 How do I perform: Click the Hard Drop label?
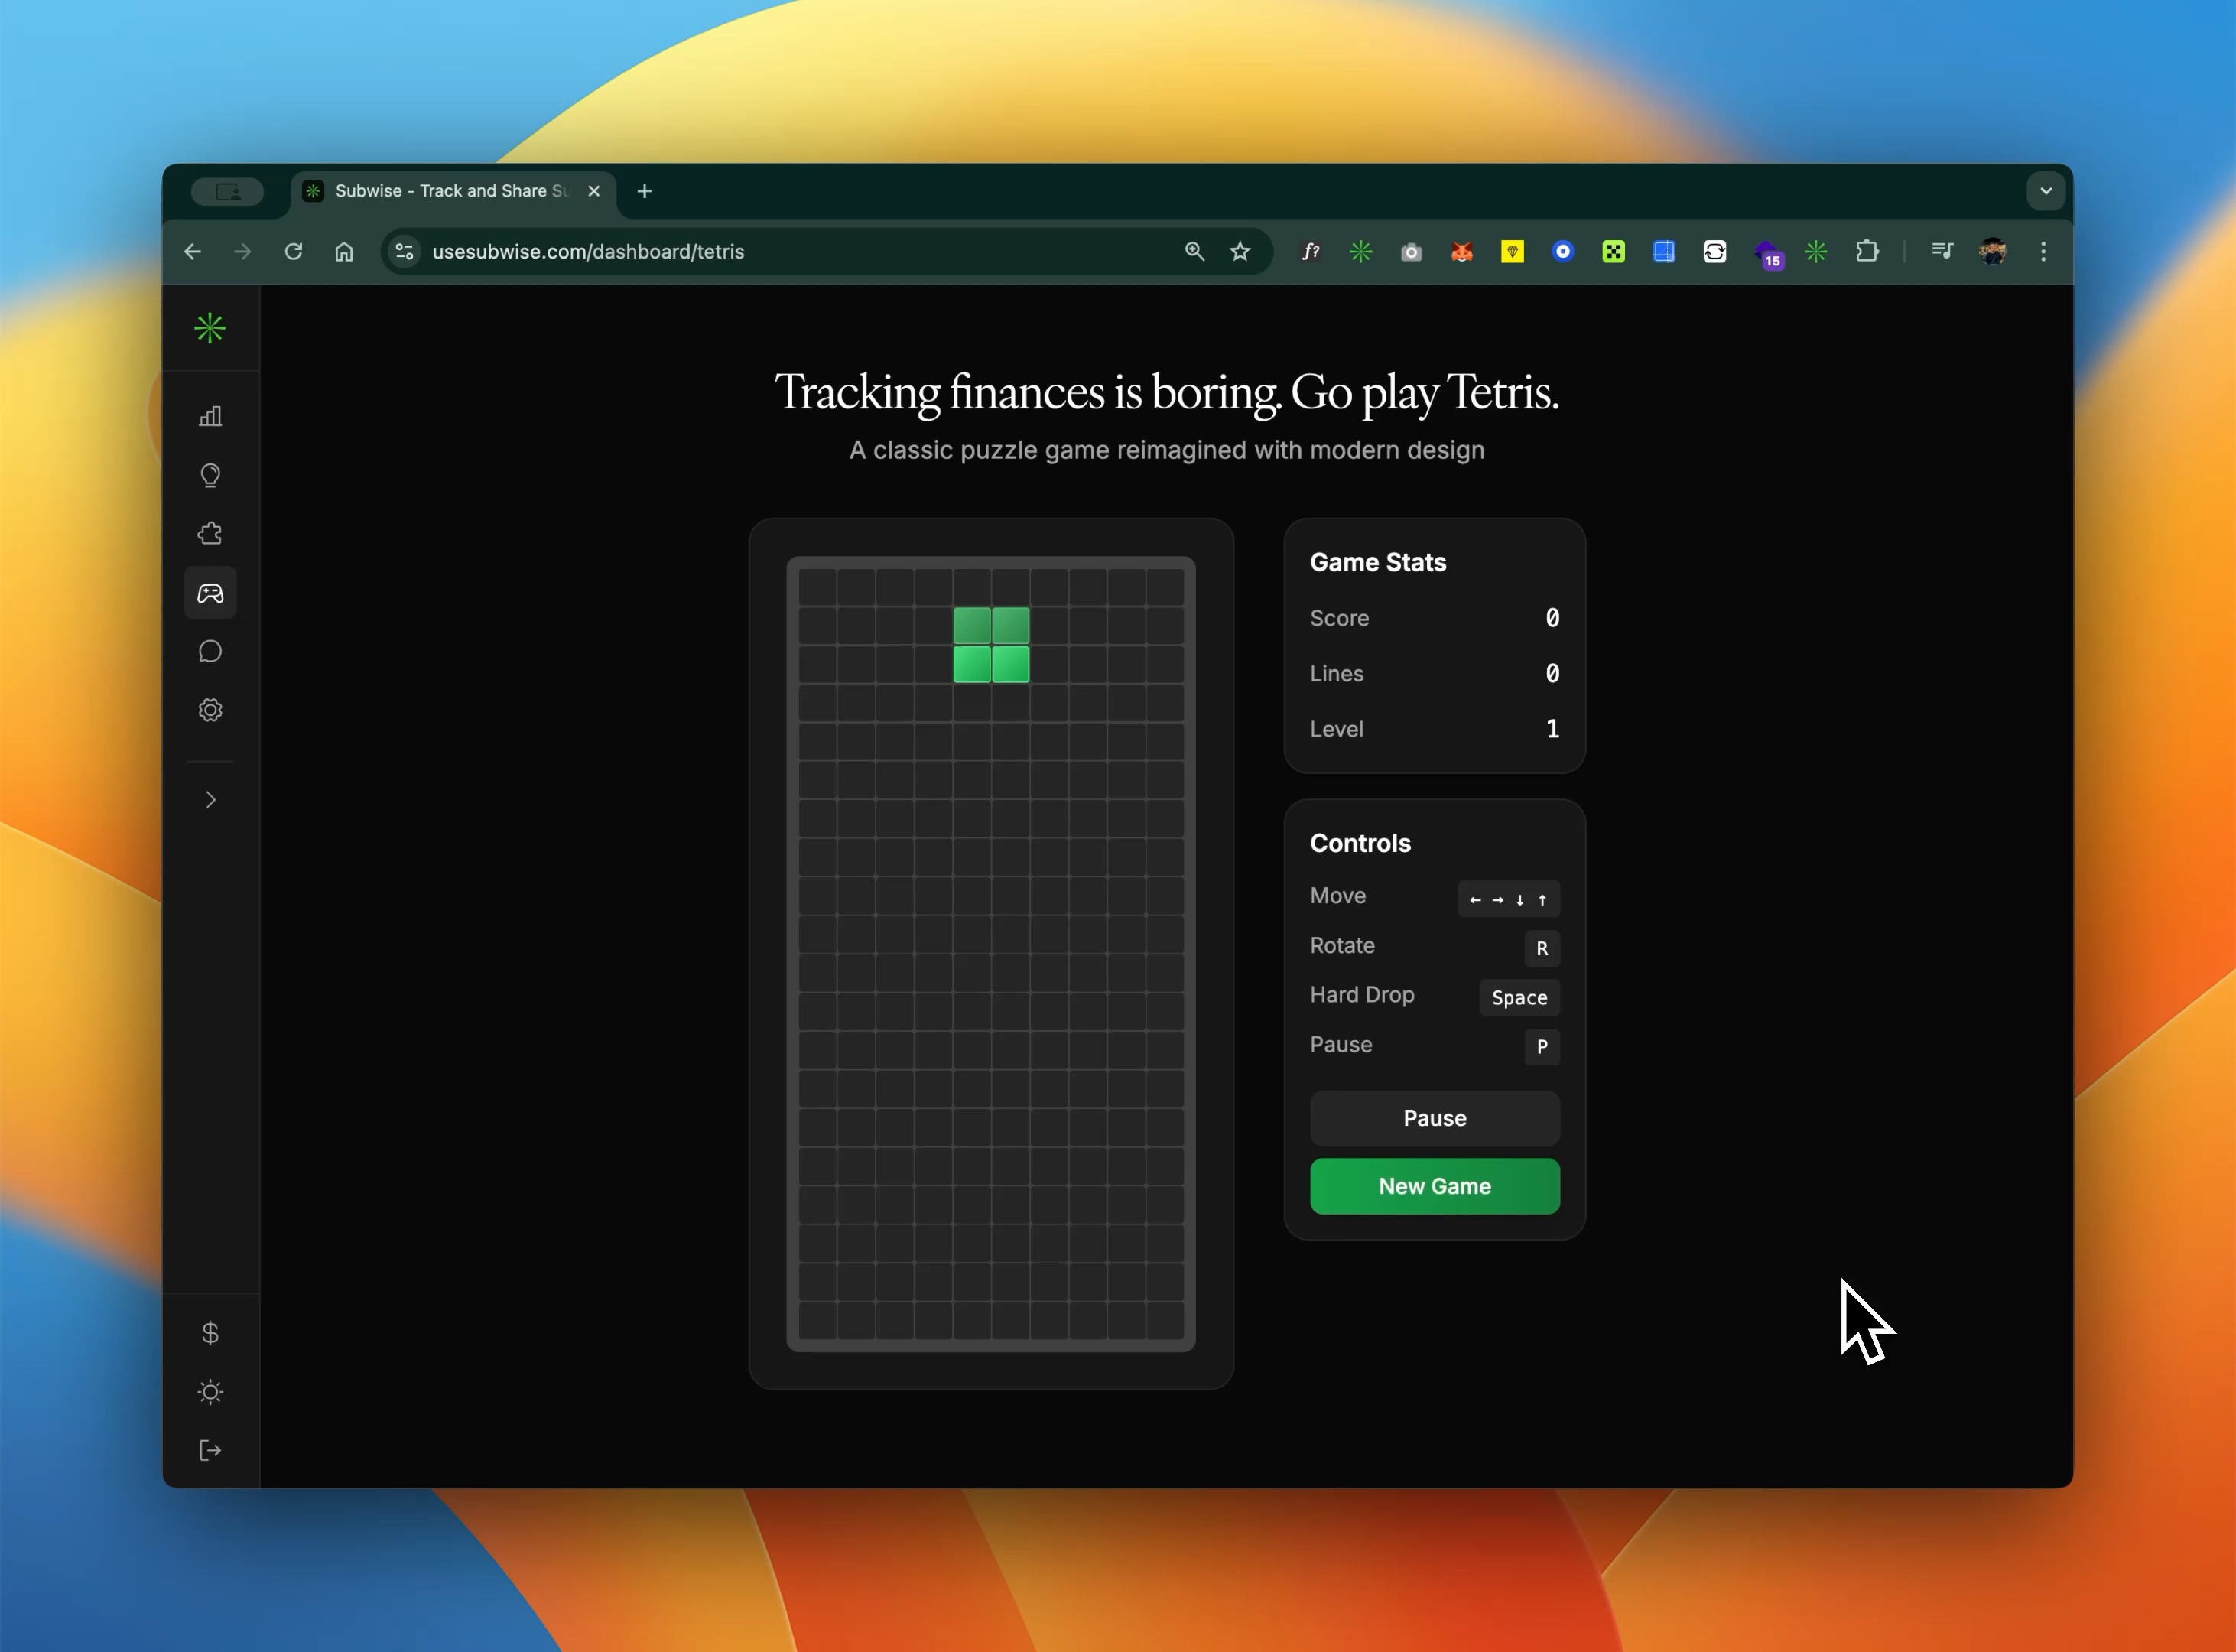coord(1362,995)
